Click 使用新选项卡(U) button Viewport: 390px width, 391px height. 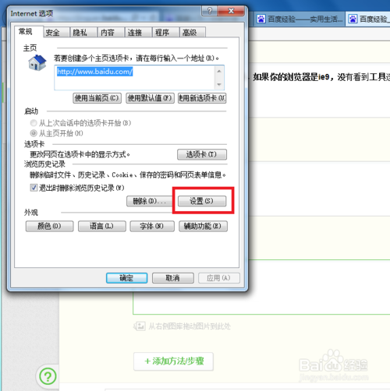click(x=202, y=98)
